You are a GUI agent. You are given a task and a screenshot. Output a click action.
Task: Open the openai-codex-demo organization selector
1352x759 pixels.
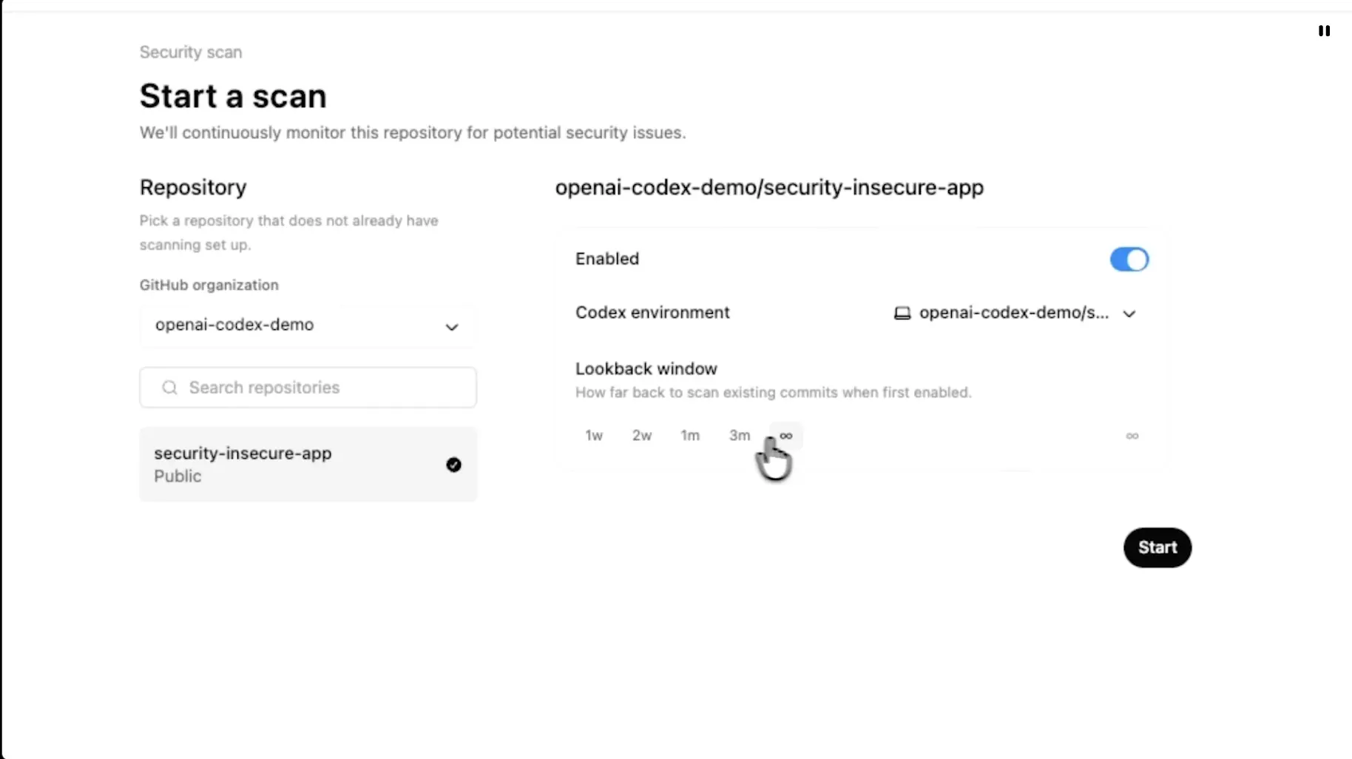point(308,326)
